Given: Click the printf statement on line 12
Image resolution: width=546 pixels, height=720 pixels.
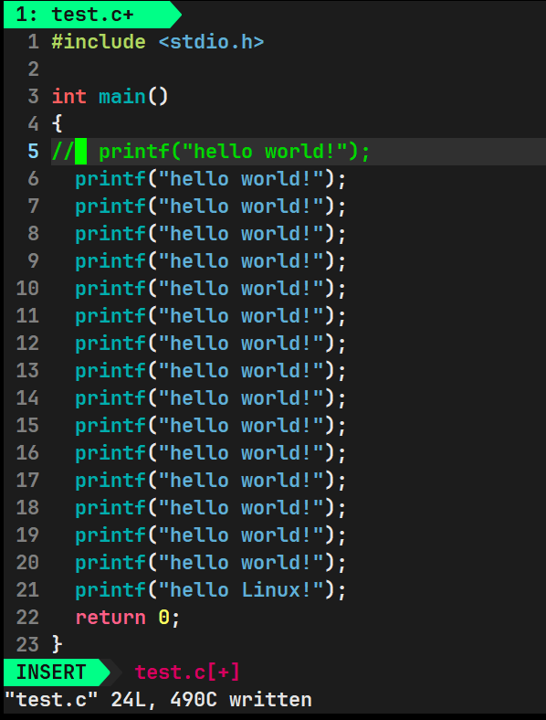Looking at the screenshot, I should tap(211, 344).
